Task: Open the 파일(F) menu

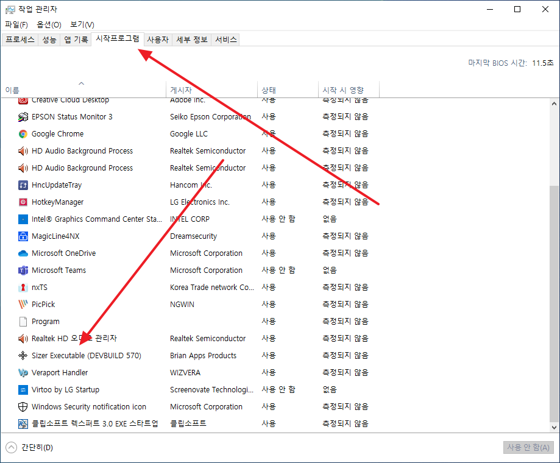Action: tap(16, 24)
